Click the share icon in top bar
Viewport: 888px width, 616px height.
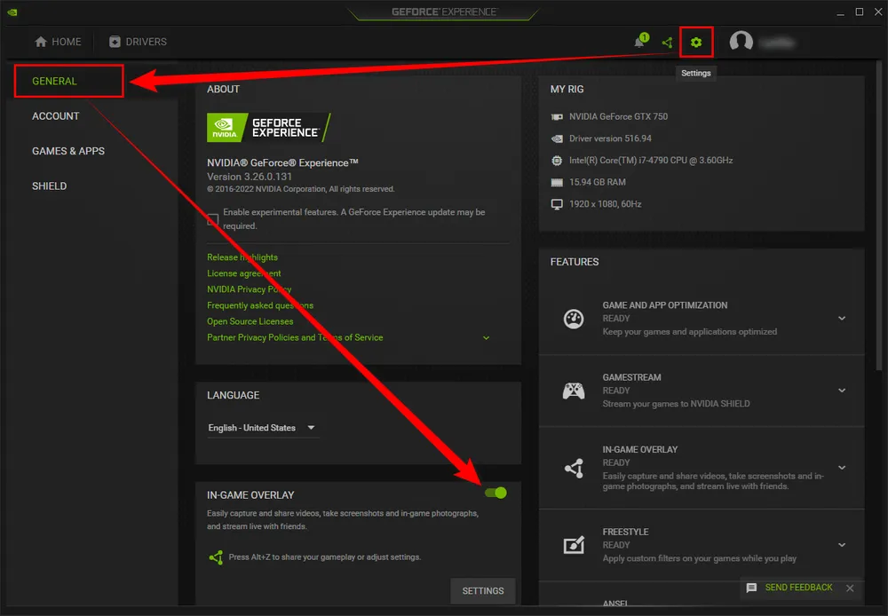tap(667, 42)
